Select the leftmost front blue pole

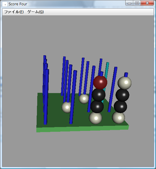click(46, 97)
